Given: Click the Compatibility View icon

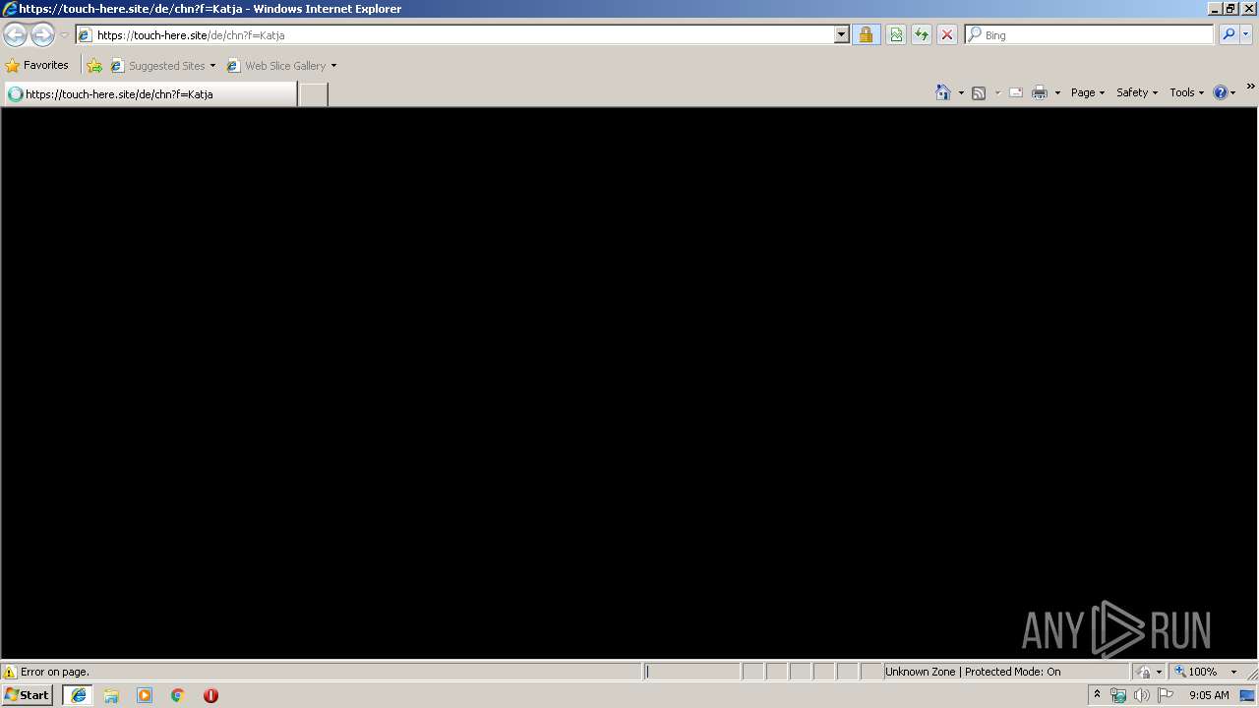Looking at the screenshot, I should [896, 34].
